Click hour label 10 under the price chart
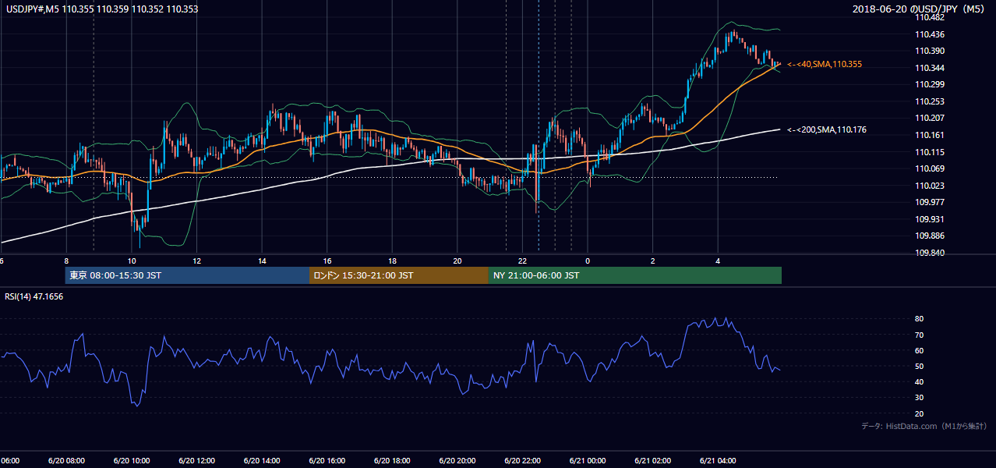996x468 pixels. (132, 261)
